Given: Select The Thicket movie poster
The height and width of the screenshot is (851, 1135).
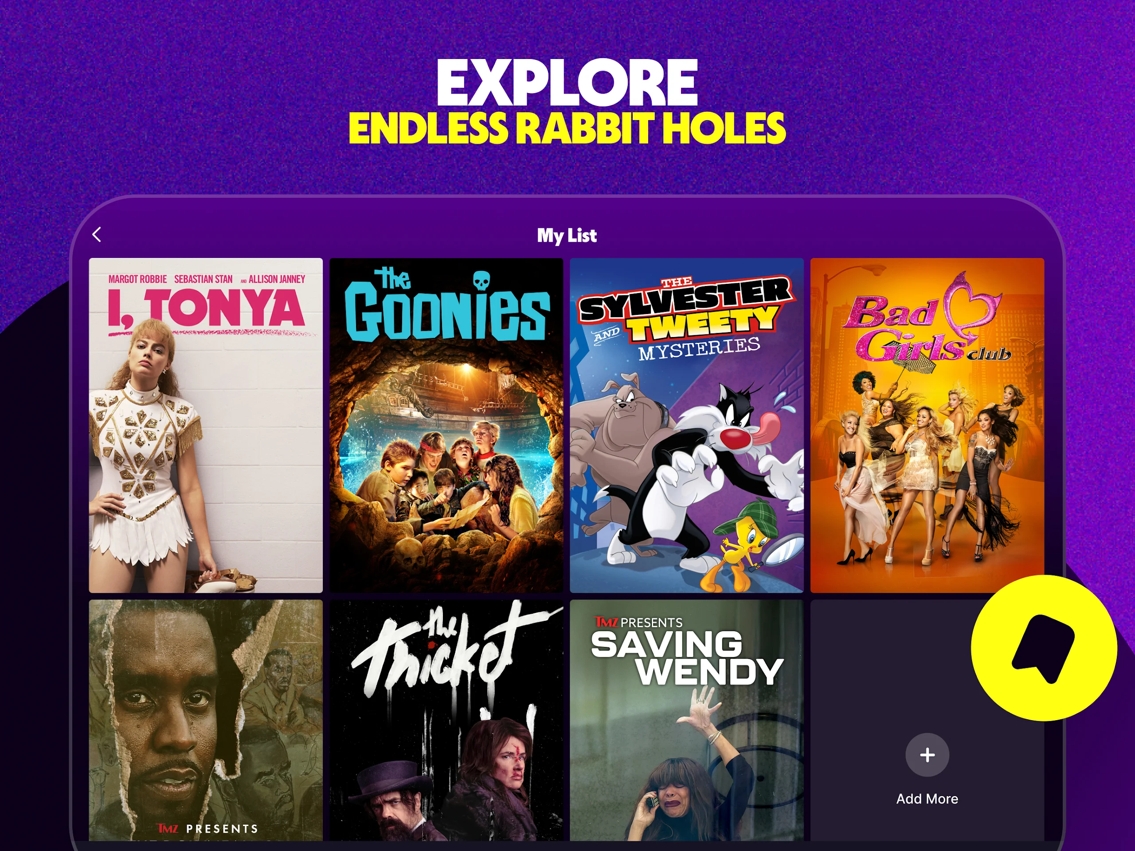Looking at the screenshot, I should (x=446, y=720).
